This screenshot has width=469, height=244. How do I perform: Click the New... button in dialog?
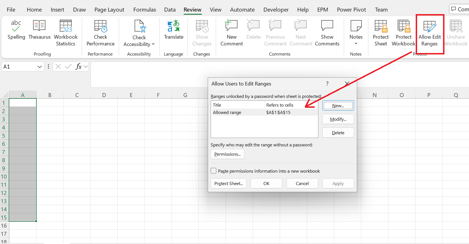point(338,106)
